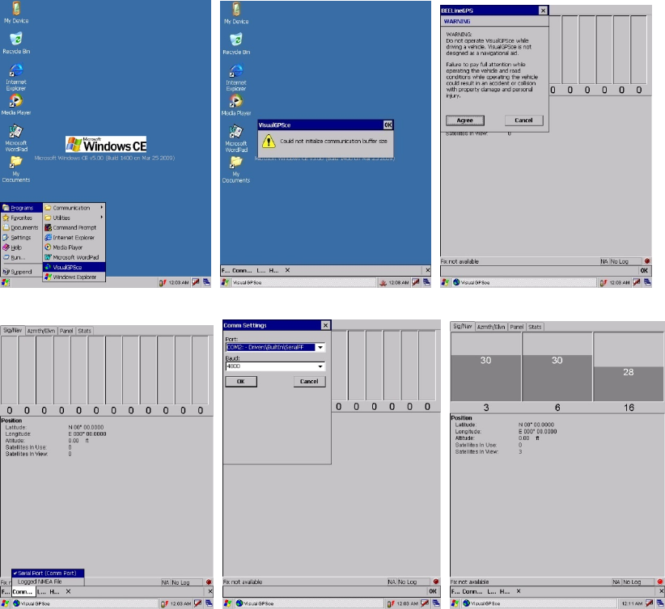Open Favorites in the Start menu
665x609 pixels.
click(x=21, y=218)
